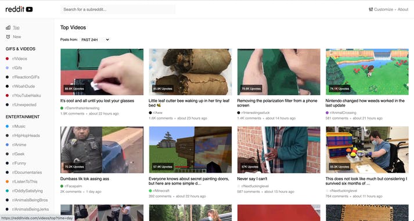414x221 pixels.
Task: Open the Posts from PAST 24H dropdown
Action: 95,40
